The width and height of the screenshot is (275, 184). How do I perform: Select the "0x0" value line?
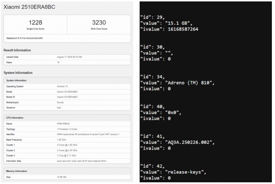pos(161,113)
